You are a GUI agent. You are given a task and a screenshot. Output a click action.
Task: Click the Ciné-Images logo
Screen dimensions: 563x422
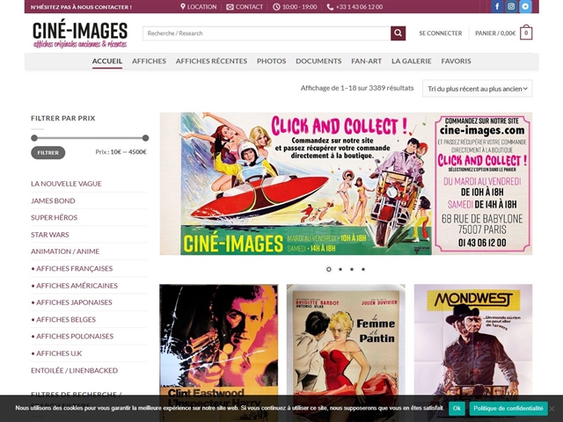coord(80,34)
